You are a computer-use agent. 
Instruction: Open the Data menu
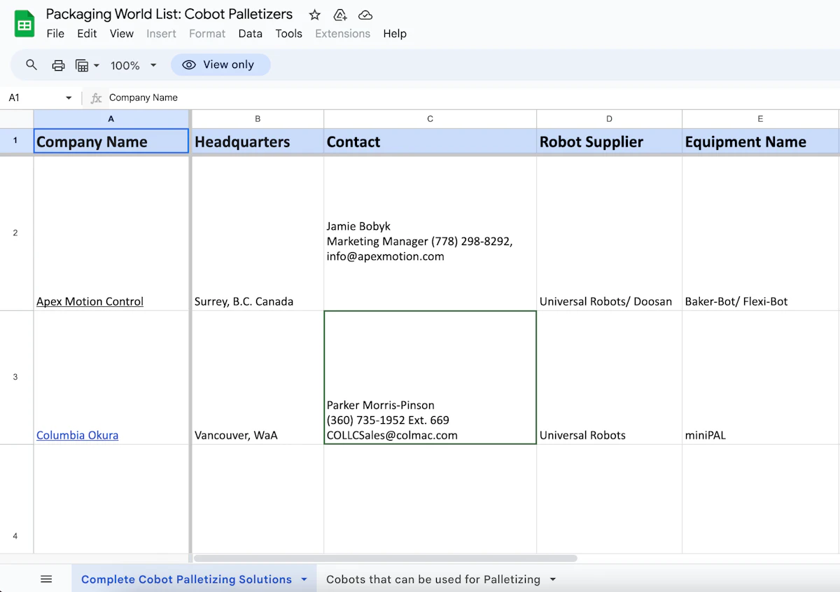(250, 34)
